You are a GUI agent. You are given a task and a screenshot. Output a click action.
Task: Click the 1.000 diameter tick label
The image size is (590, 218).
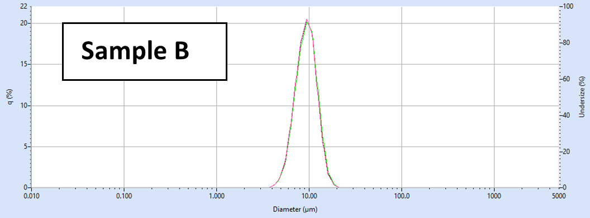click(x=217, y=196)
